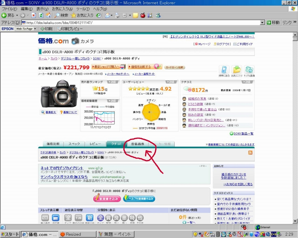Sort threads by 書込番号 123 icon

pos(45,218)
